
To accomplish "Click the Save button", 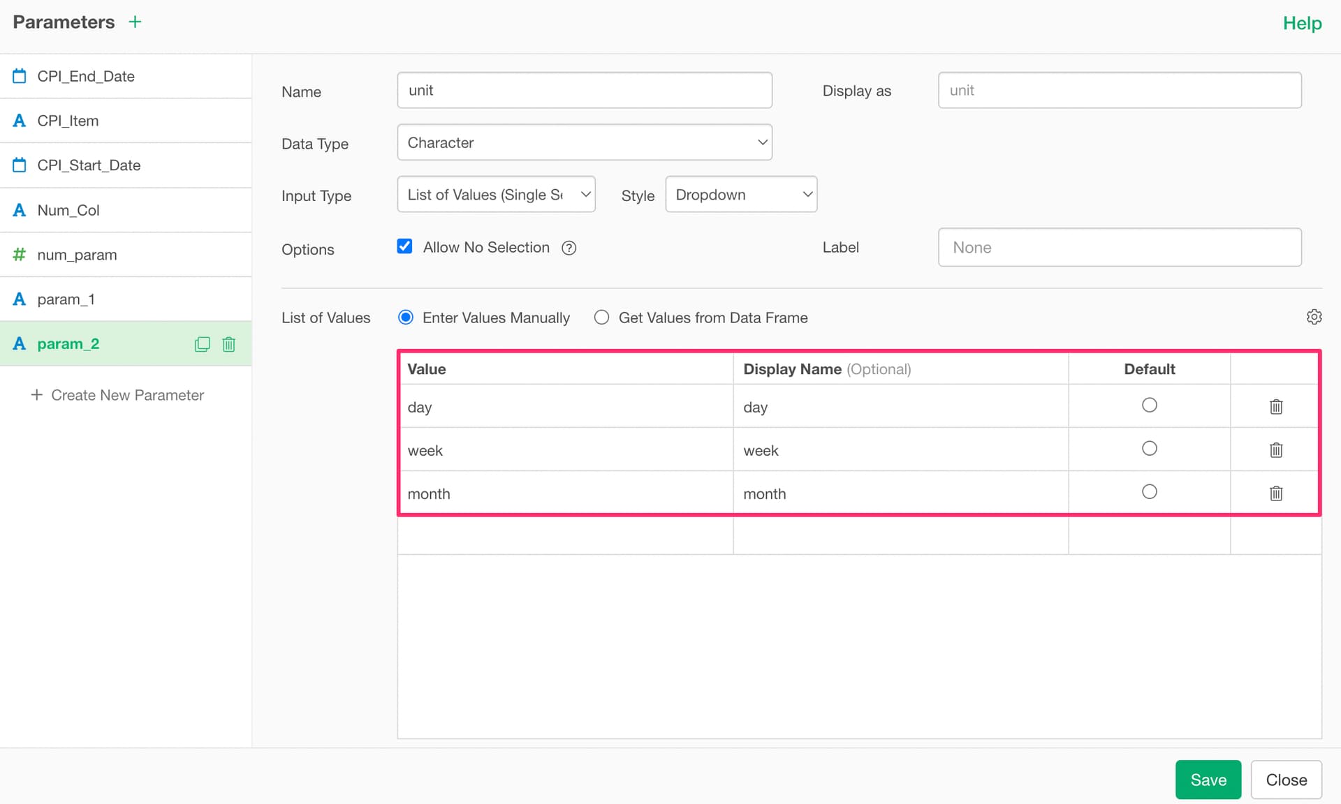I will [x=1208, y=780].
